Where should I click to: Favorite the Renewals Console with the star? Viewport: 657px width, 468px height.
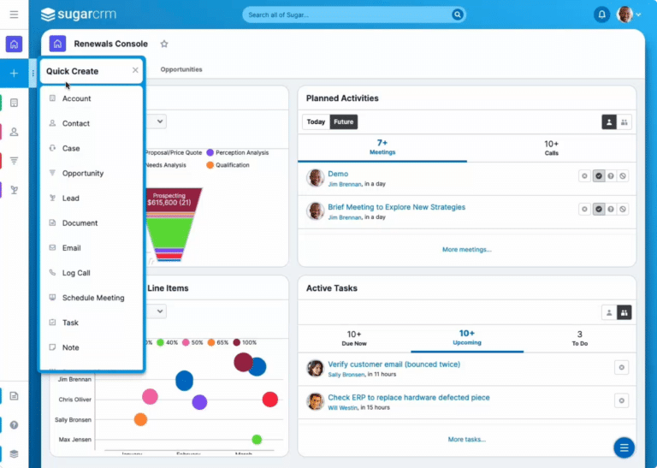164,44
